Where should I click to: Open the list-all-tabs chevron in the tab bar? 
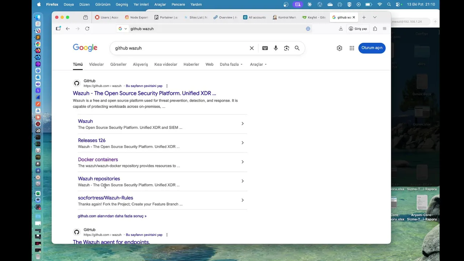click(x=374, y=17)
